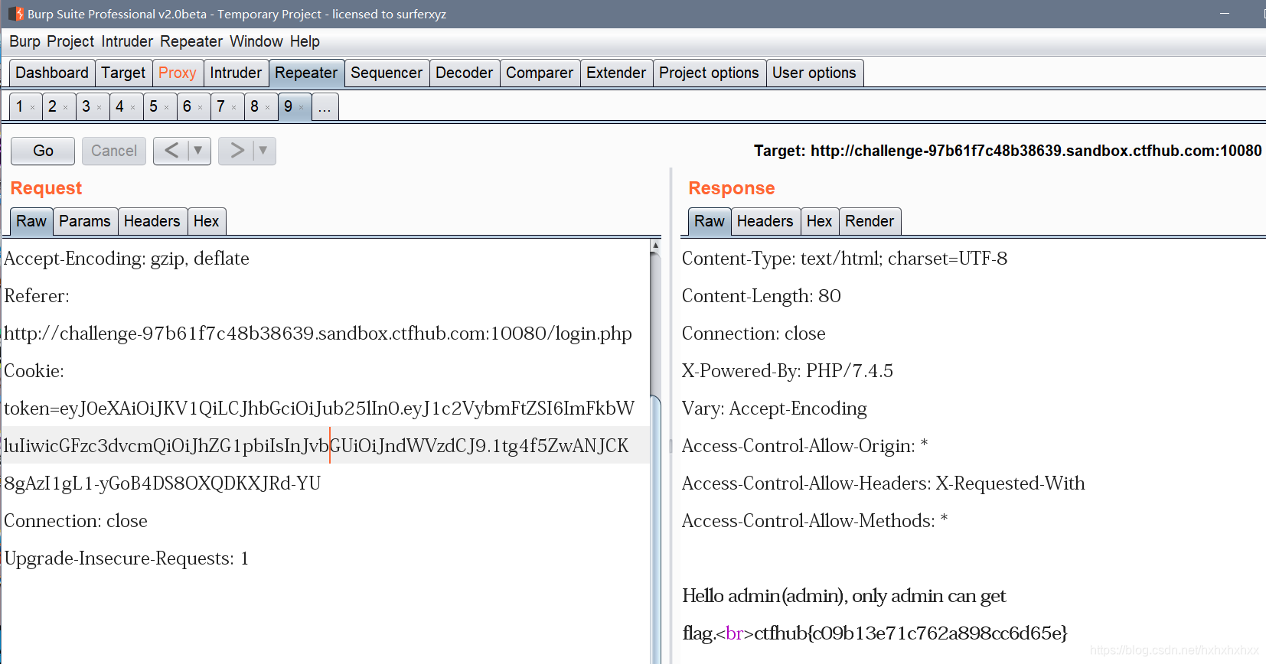The height and width of the screenshot is (664, 1266).
Task: Close Repeater tab 7 via its x
Action: click(234, 108)
